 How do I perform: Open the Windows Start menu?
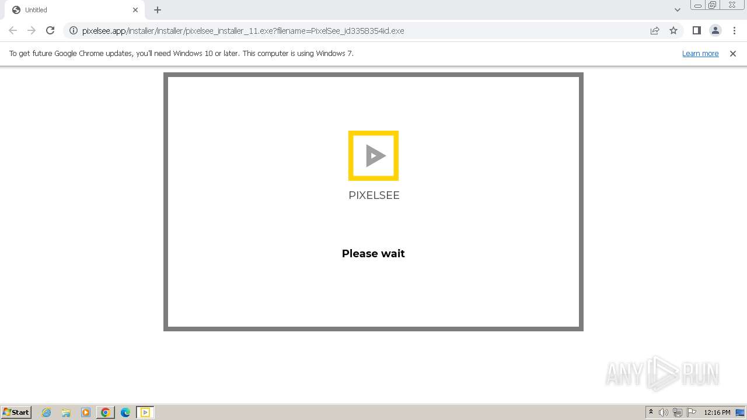coord(16,412)
